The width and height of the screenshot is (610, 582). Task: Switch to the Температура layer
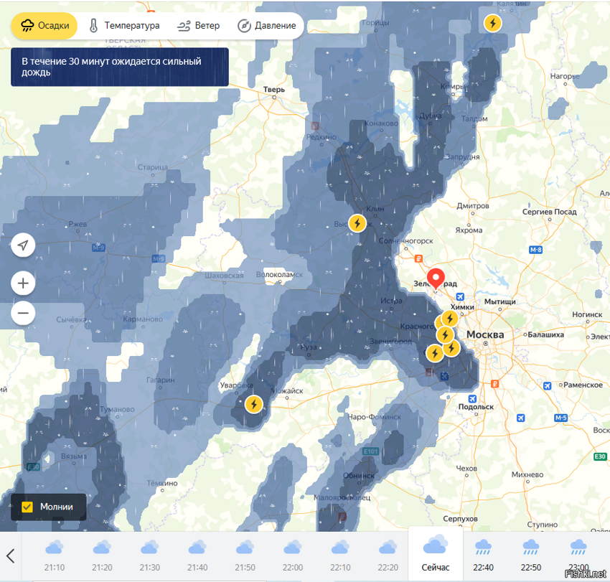coord(123,26)
